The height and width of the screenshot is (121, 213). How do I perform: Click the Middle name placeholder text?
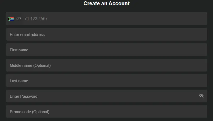(x=30, y=65)
